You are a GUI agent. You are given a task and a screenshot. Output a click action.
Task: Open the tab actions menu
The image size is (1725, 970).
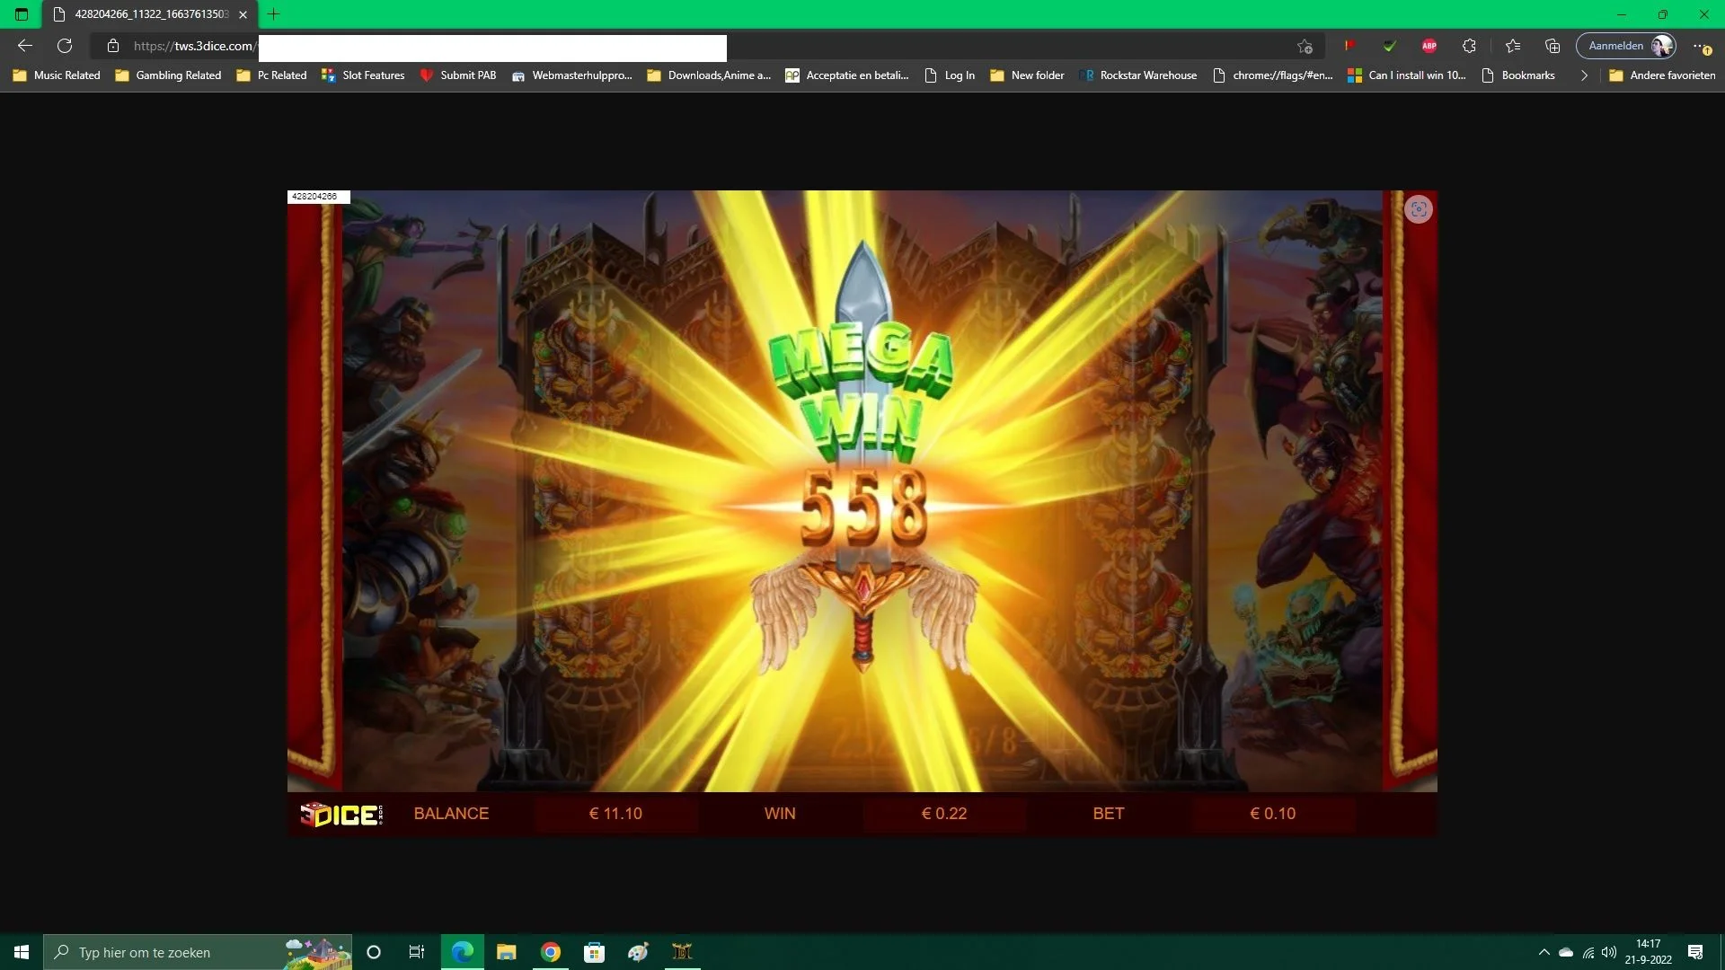(x=22, y=14)
